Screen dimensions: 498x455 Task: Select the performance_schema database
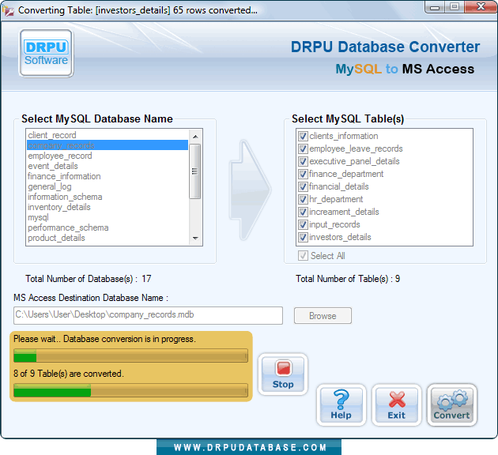tap(108, 227)
